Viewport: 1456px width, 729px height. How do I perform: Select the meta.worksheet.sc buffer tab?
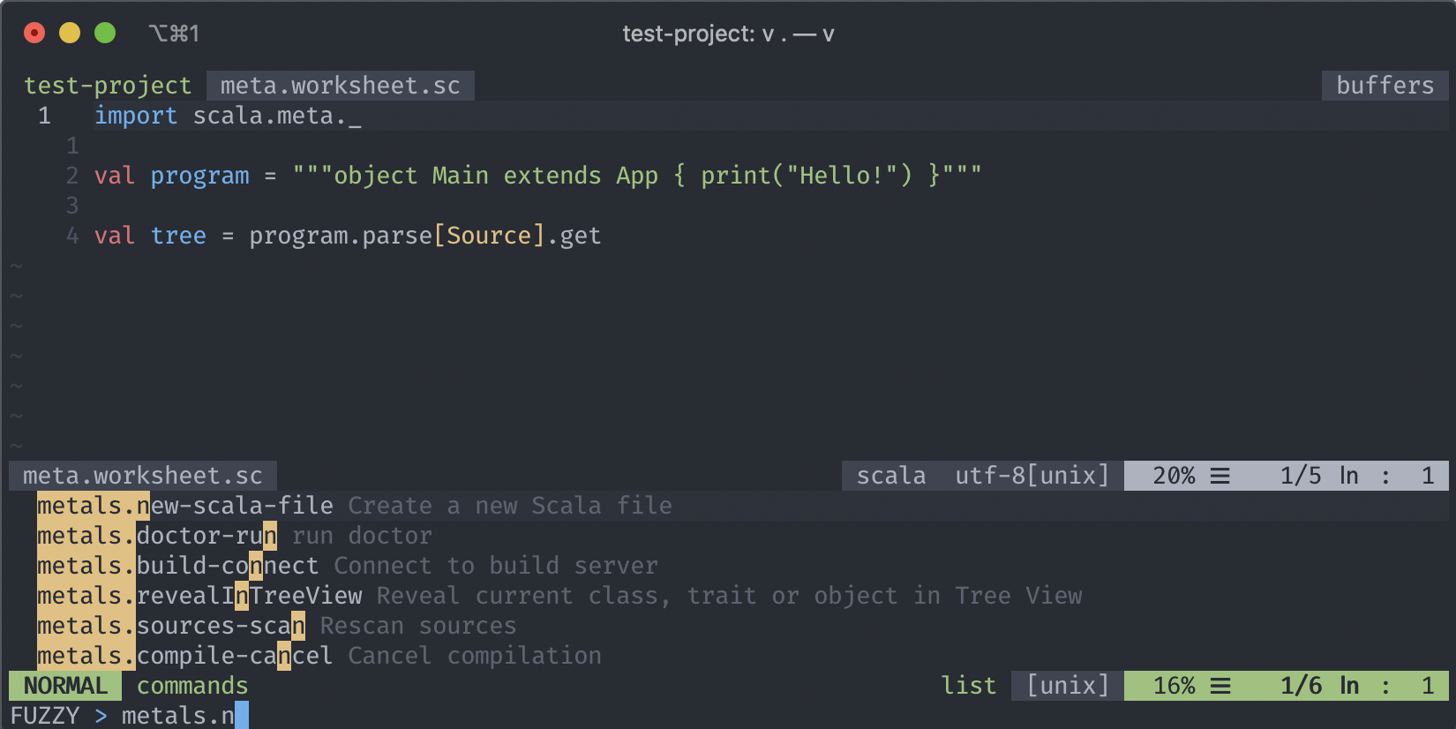pyautogui.click(x=341, y=86)
